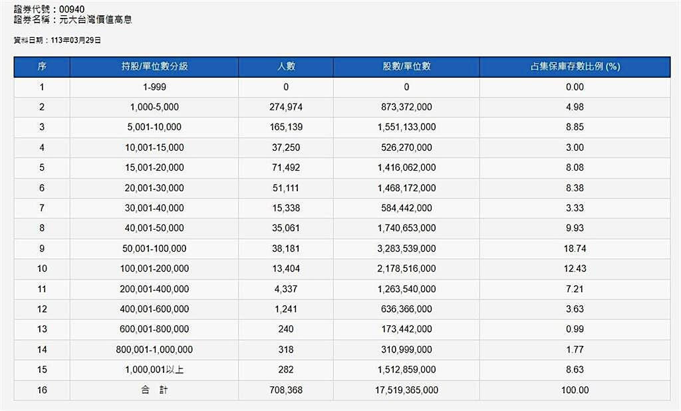Click the 資料日期 113年03月29日 text
The image size is (681, 411).
click(x=57, y=41)
